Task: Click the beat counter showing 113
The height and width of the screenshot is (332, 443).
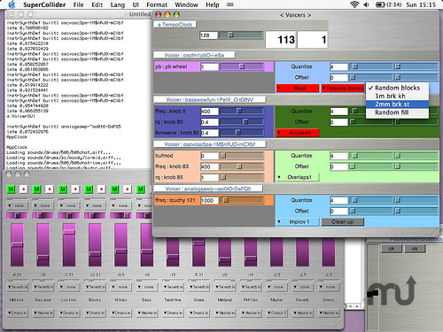Action: (281, 40)
